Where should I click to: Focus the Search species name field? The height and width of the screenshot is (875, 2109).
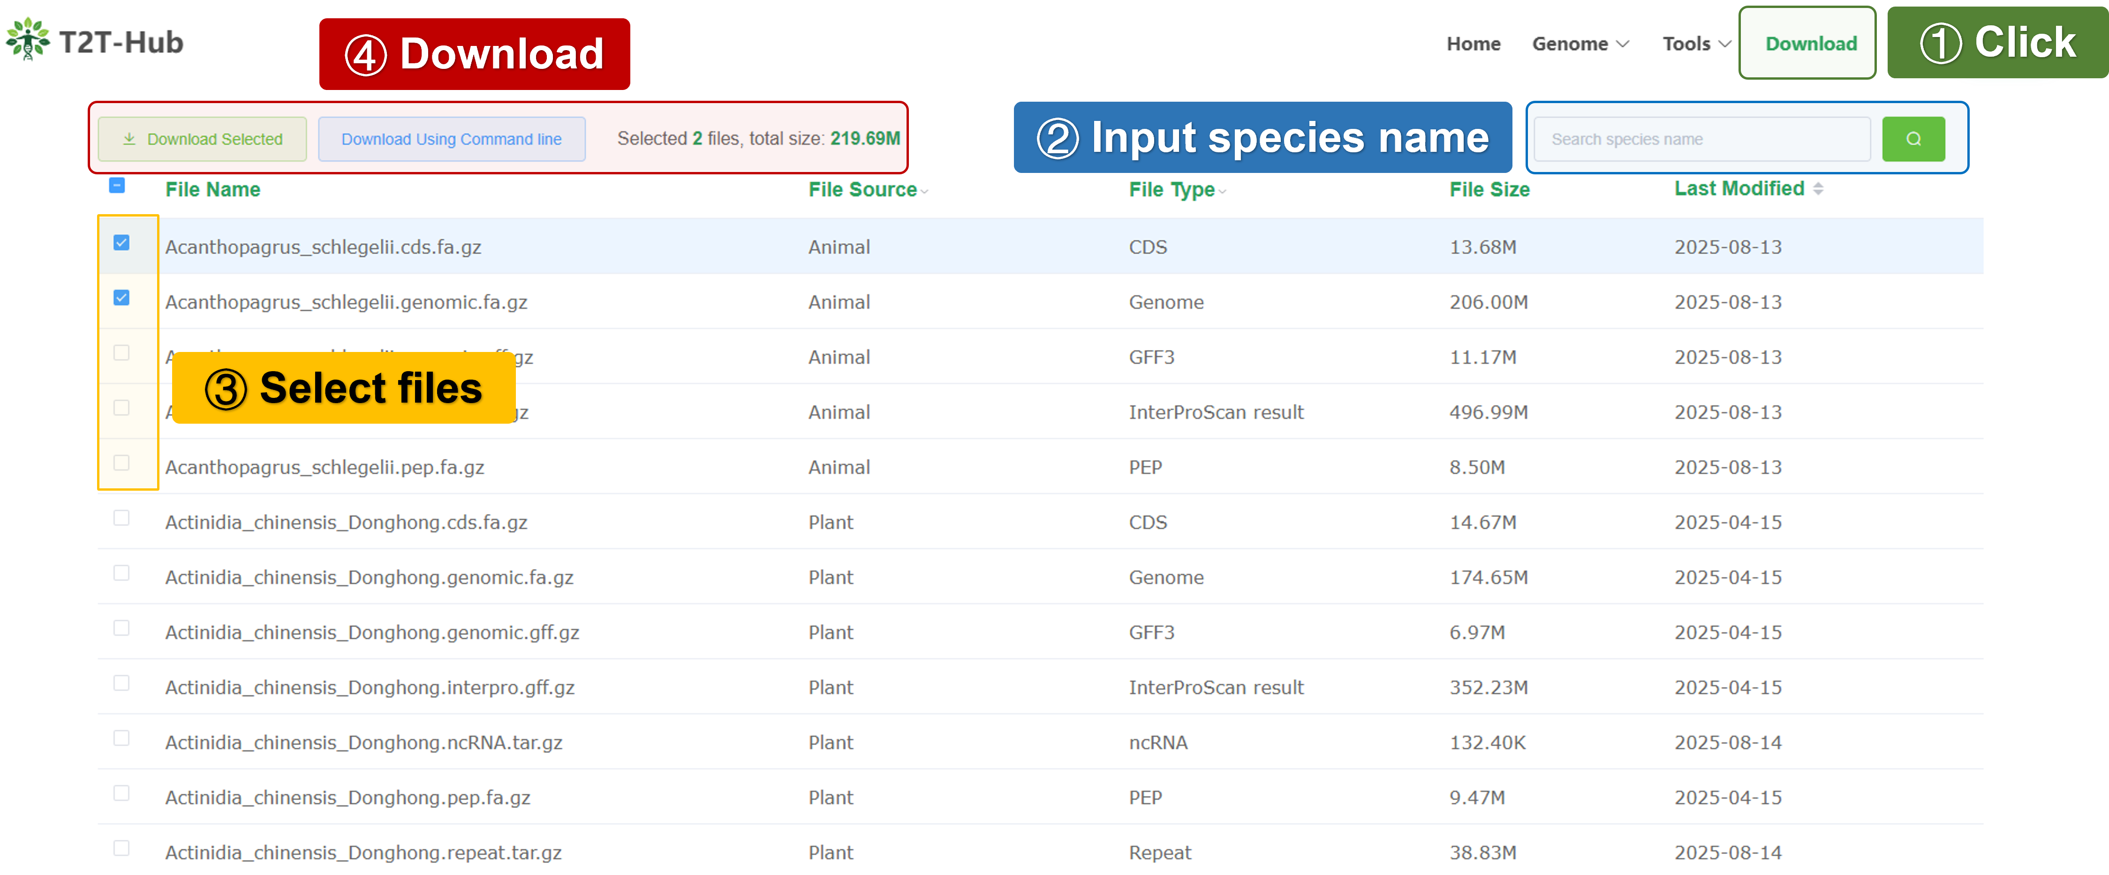tap(1701, 139)
